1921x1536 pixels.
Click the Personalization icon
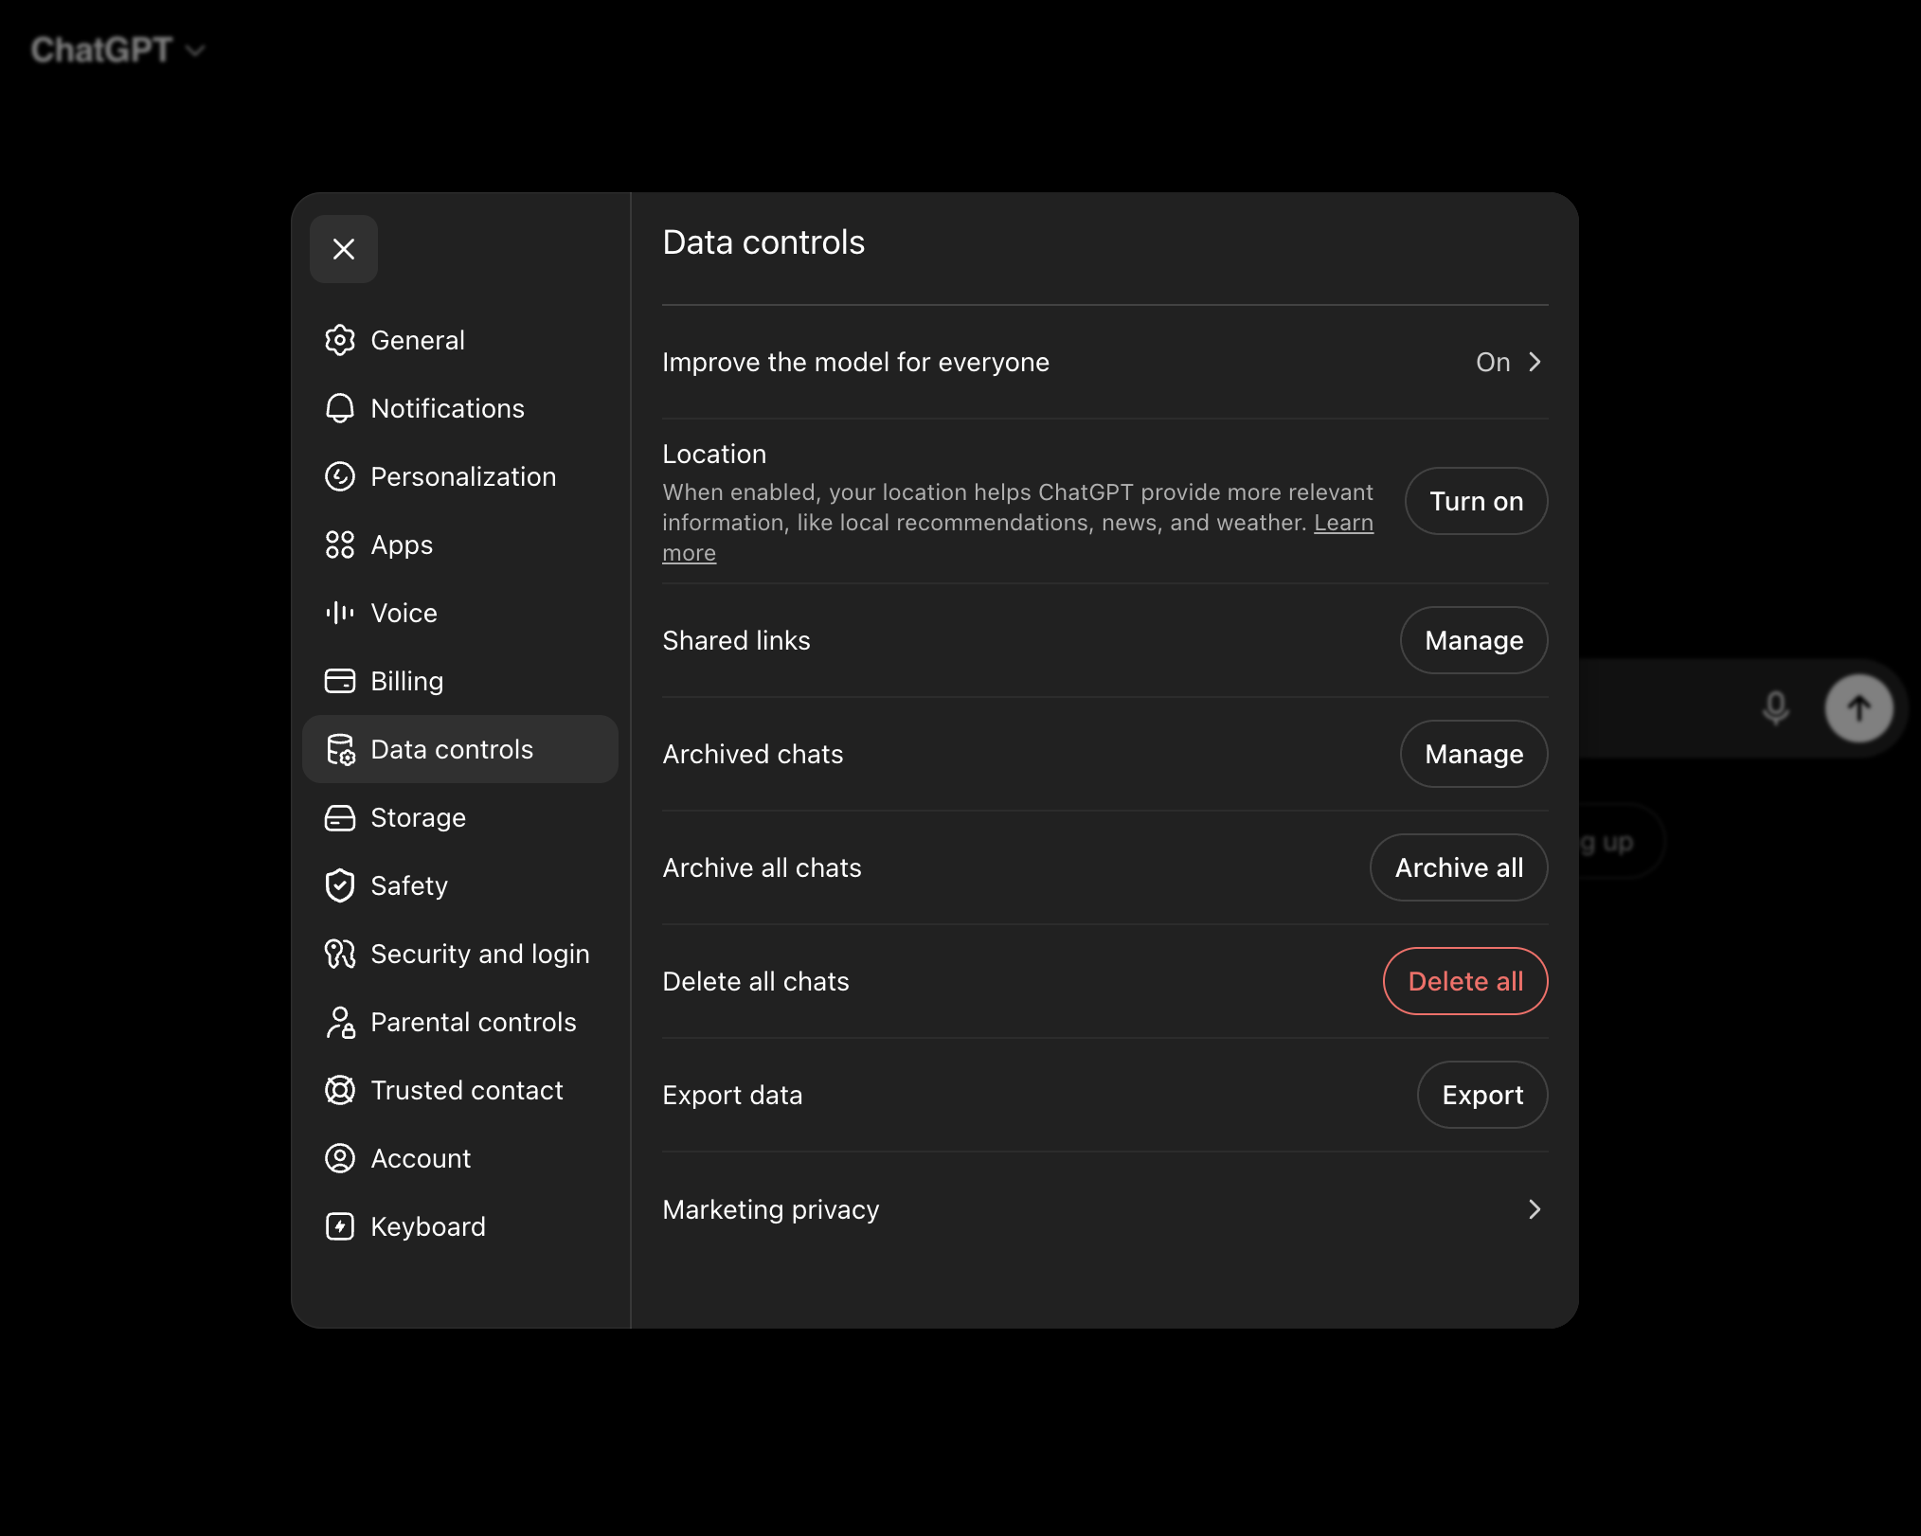(x=340, y=476)
